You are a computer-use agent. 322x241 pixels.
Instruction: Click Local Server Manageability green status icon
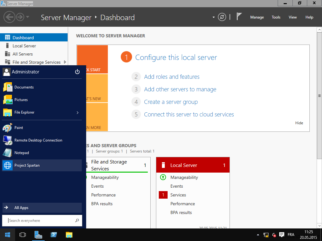pyautogui.click(x=163, y=177)
